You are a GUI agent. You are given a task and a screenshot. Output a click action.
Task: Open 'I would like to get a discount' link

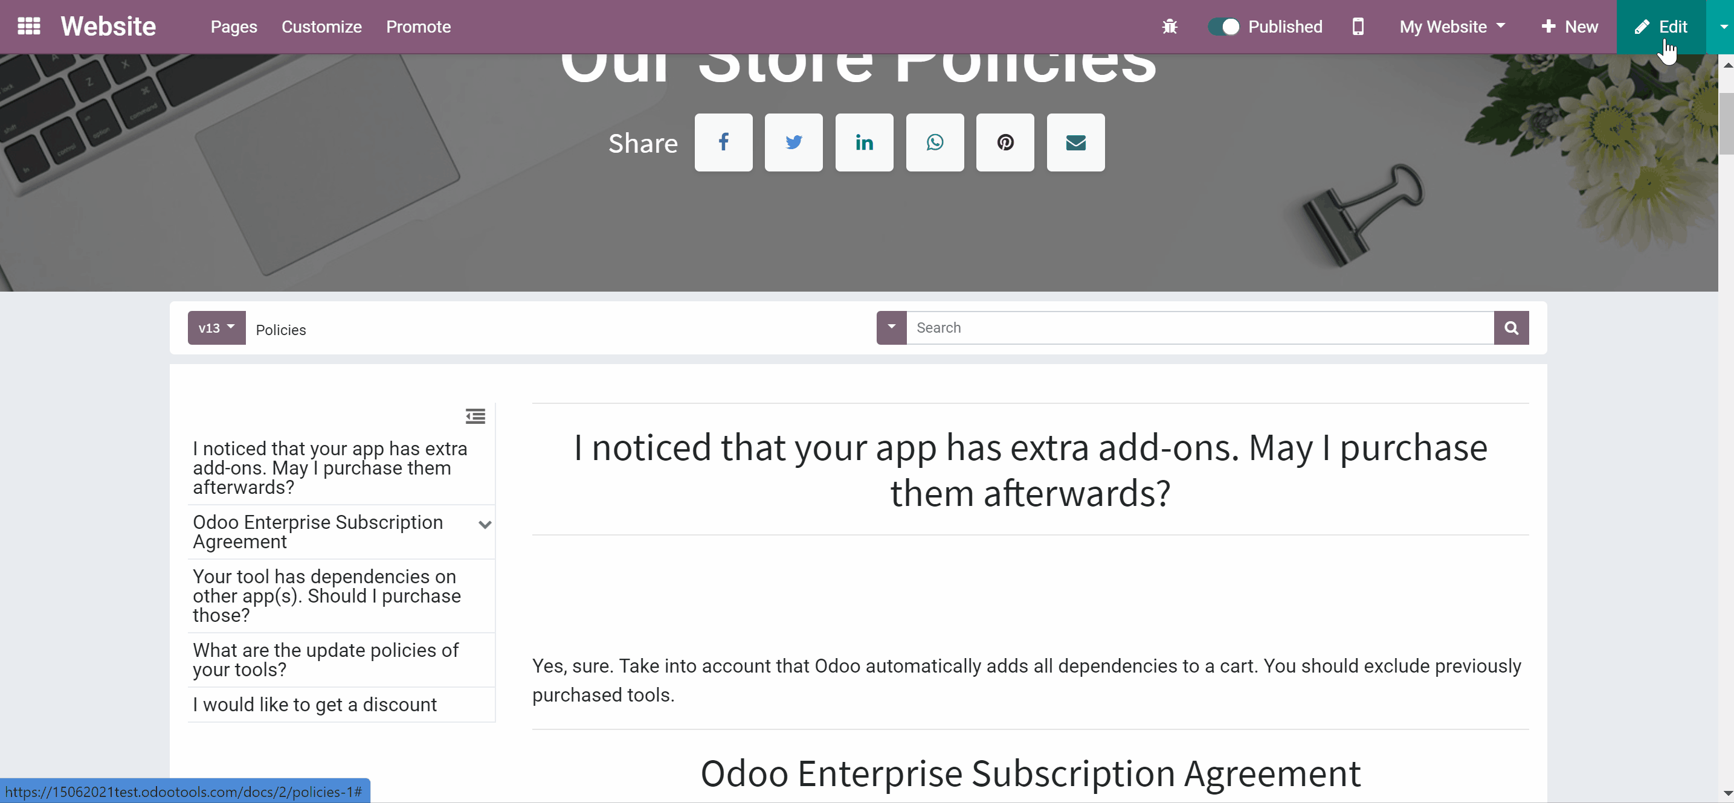pos(315,704)
